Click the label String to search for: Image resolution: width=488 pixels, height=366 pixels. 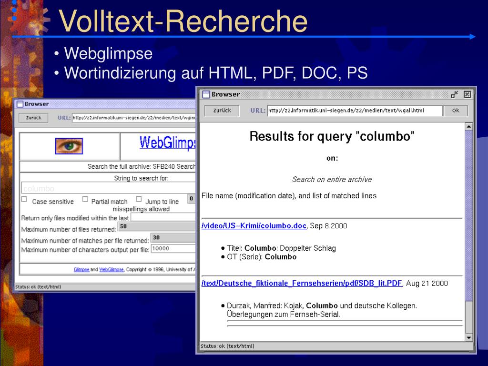click(x=141, y=178)
